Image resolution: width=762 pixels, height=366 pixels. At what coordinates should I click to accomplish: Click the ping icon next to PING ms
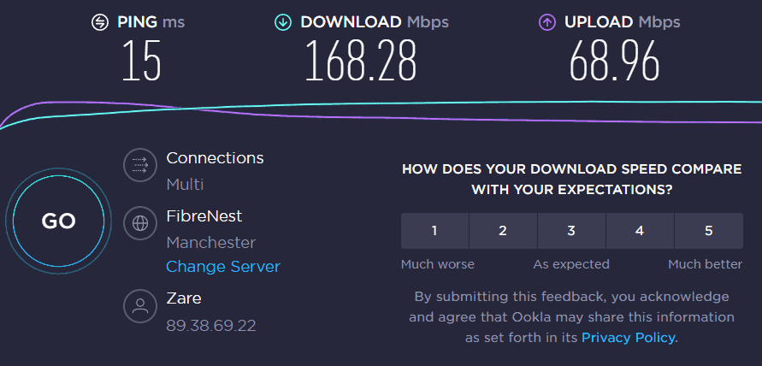pyautogui.click(x=100, y=22)
